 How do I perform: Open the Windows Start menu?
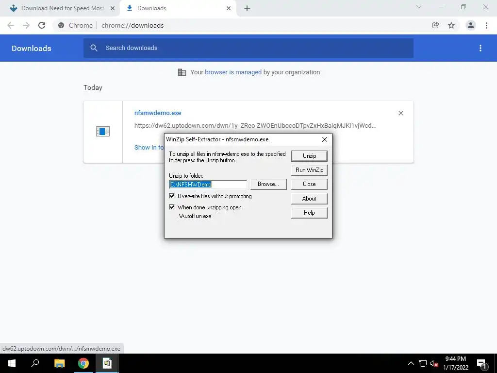[x=12, y=363]
